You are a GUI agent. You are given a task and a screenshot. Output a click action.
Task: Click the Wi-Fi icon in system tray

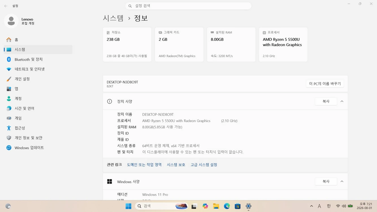pyautogui.click(x=338, y=206)
